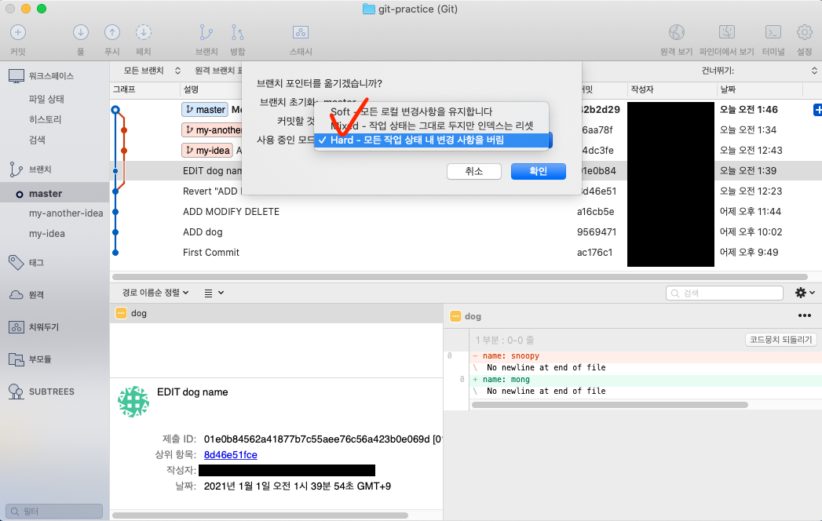Select master branch in sidebar
Image resolution: width=822 pixels, height=521 pixels.
[54, 193]
